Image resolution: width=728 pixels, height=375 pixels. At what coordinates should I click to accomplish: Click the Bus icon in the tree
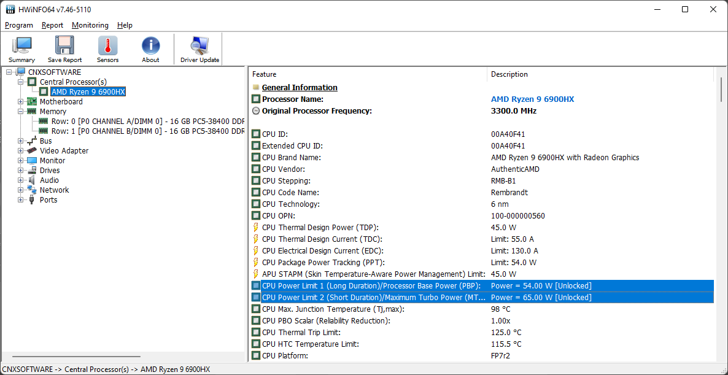[x=32, y=141]
